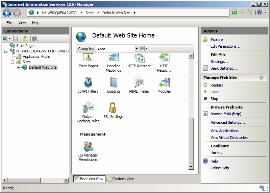
Task: Open IIS Manager Permissions feature
Action: [x=88, y=151]
